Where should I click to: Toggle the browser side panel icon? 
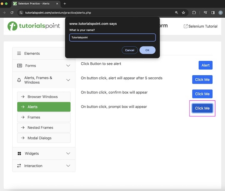213,13
